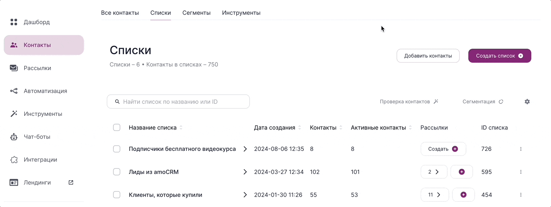Sort by Дата создания column arrows
This screenshot has height=207, width=551.
(300, 128)
